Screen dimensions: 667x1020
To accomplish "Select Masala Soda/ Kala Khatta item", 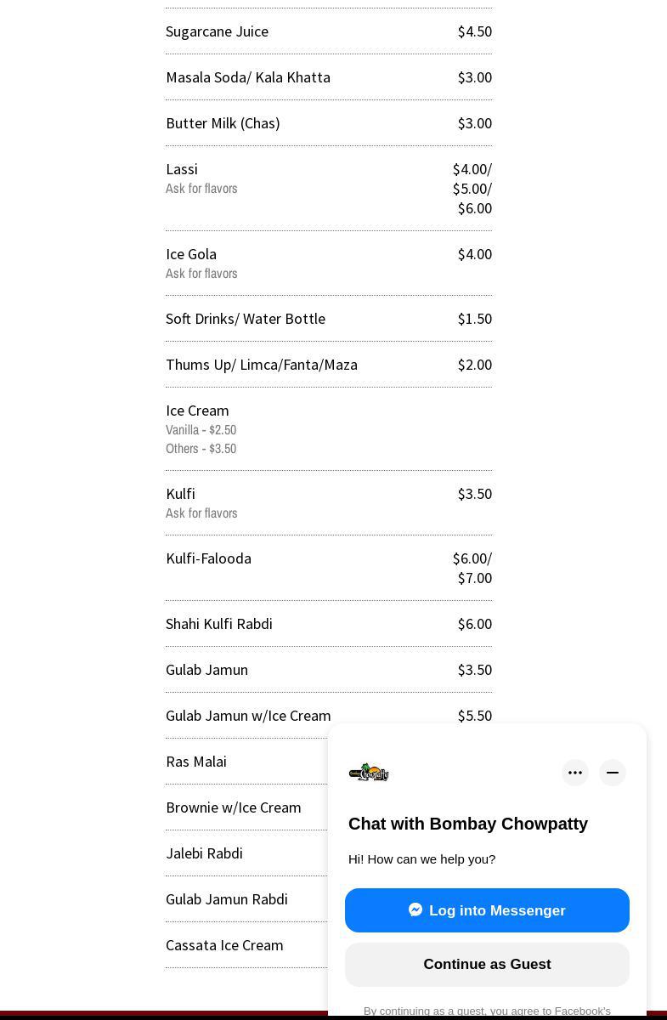I will [x=248, y=77].
